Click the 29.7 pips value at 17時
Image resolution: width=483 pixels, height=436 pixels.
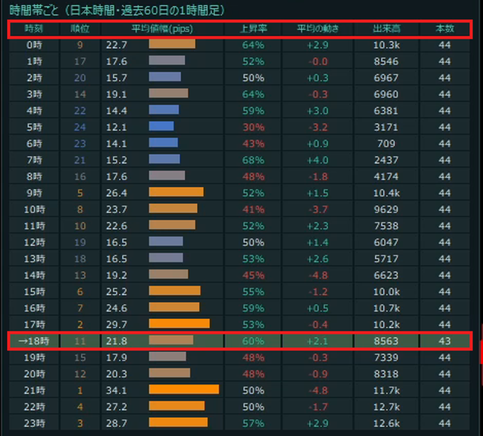click(116, 324)
